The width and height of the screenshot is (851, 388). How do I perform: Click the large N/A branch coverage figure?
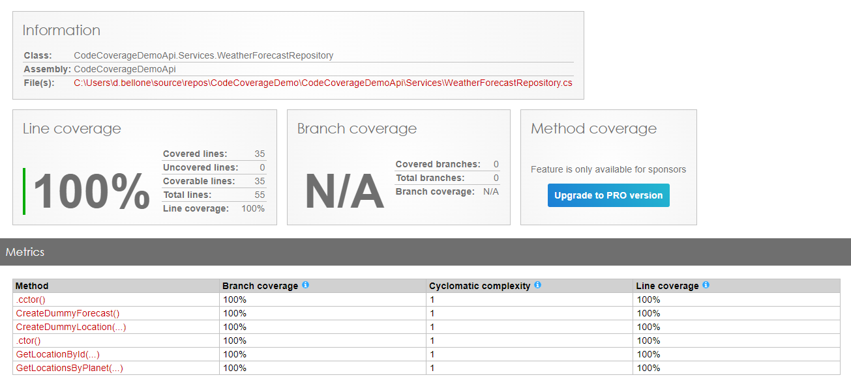[x=344, y=192]
